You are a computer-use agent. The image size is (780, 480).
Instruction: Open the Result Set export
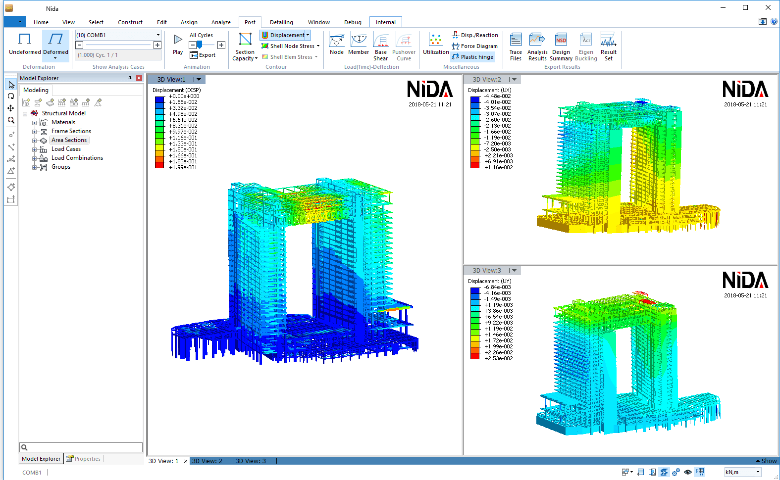609,47
